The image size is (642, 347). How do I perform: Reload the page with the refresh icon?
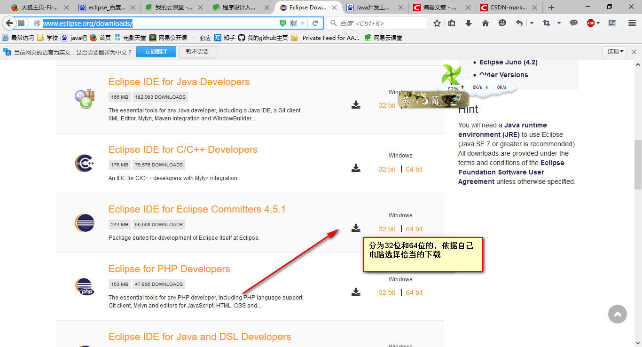(x=315, y=23)
